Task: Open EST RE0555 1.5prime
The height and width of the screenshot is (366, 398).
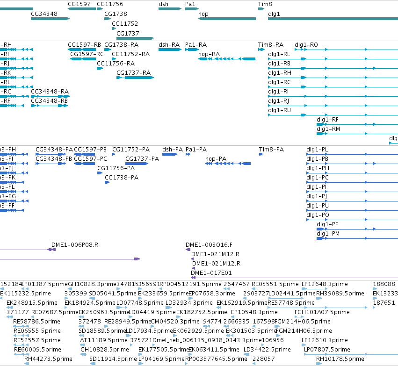Action: pos(275,284)
